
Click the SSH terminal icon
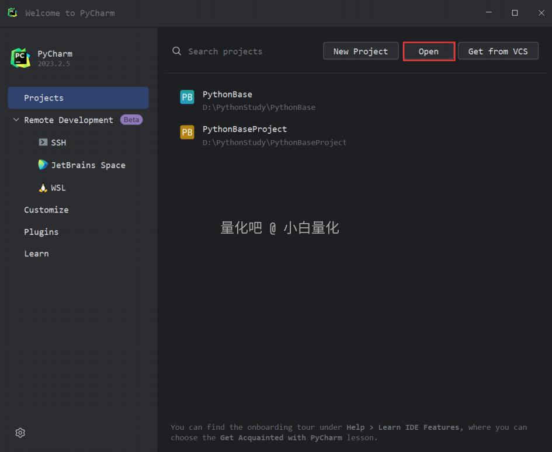tap(43, 142)
